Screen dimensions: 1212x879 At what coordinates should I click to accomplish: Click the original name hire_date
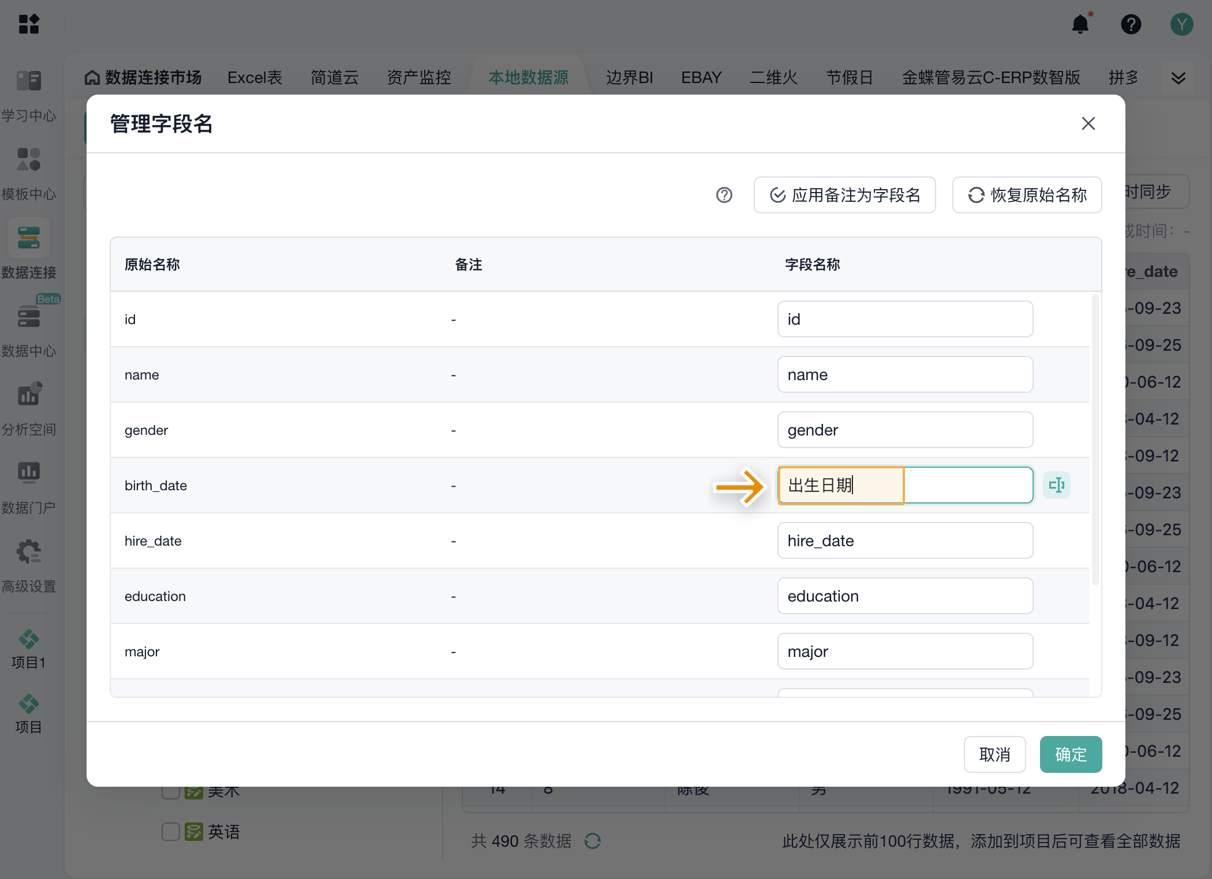click(x=153, y=541)
